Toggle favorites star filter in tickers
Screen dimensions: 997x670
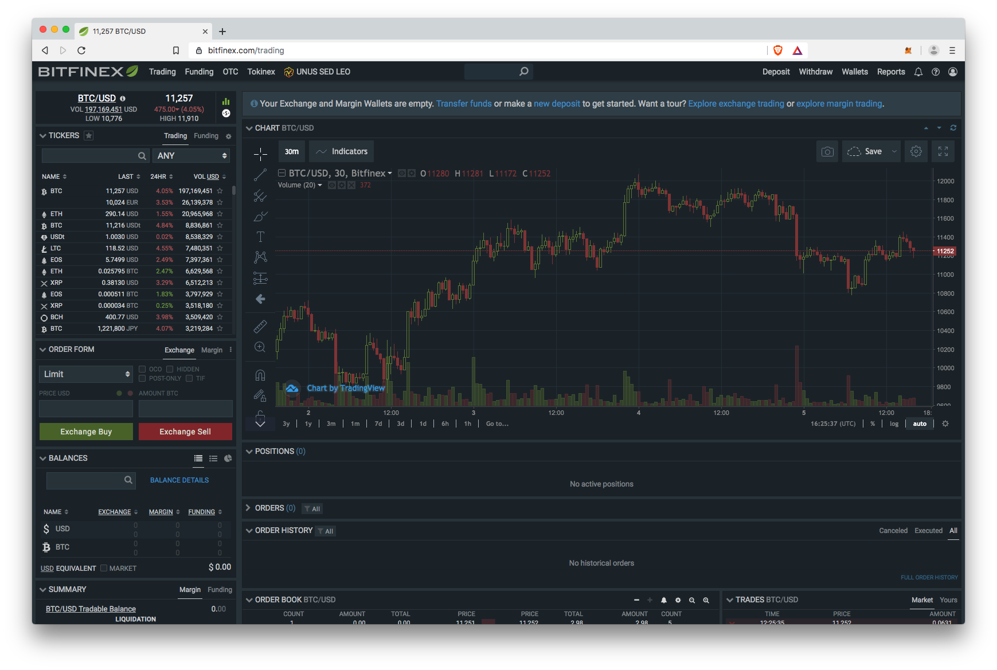tap(88, 135)
